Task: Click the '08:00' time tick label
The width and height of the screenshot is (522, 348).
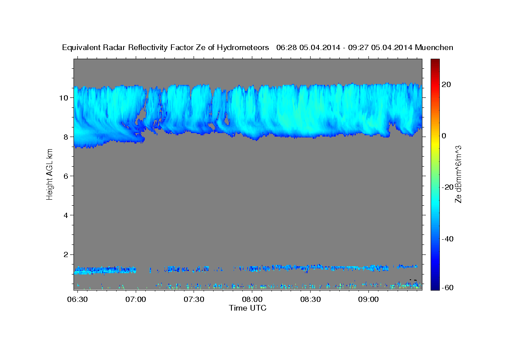Action: tap(252, 299)
